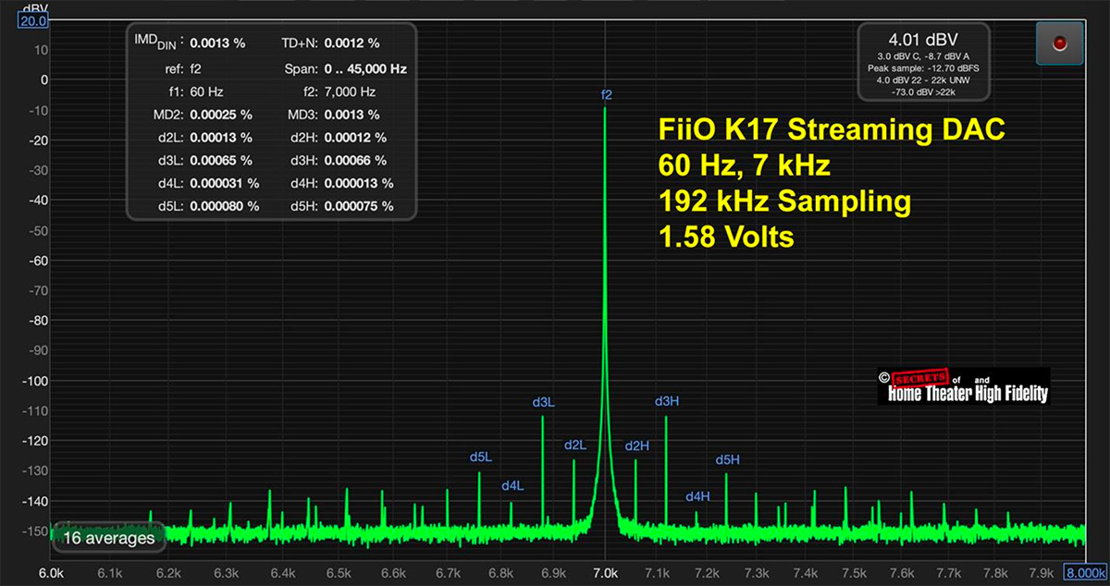Select the d2H distortion marker

click(x=637, y=446)
